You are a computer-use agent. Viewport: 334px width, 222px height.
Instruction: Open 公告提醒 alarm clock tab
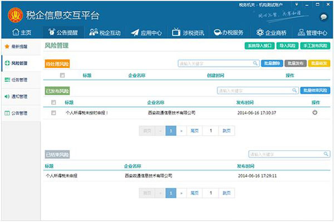63,32
